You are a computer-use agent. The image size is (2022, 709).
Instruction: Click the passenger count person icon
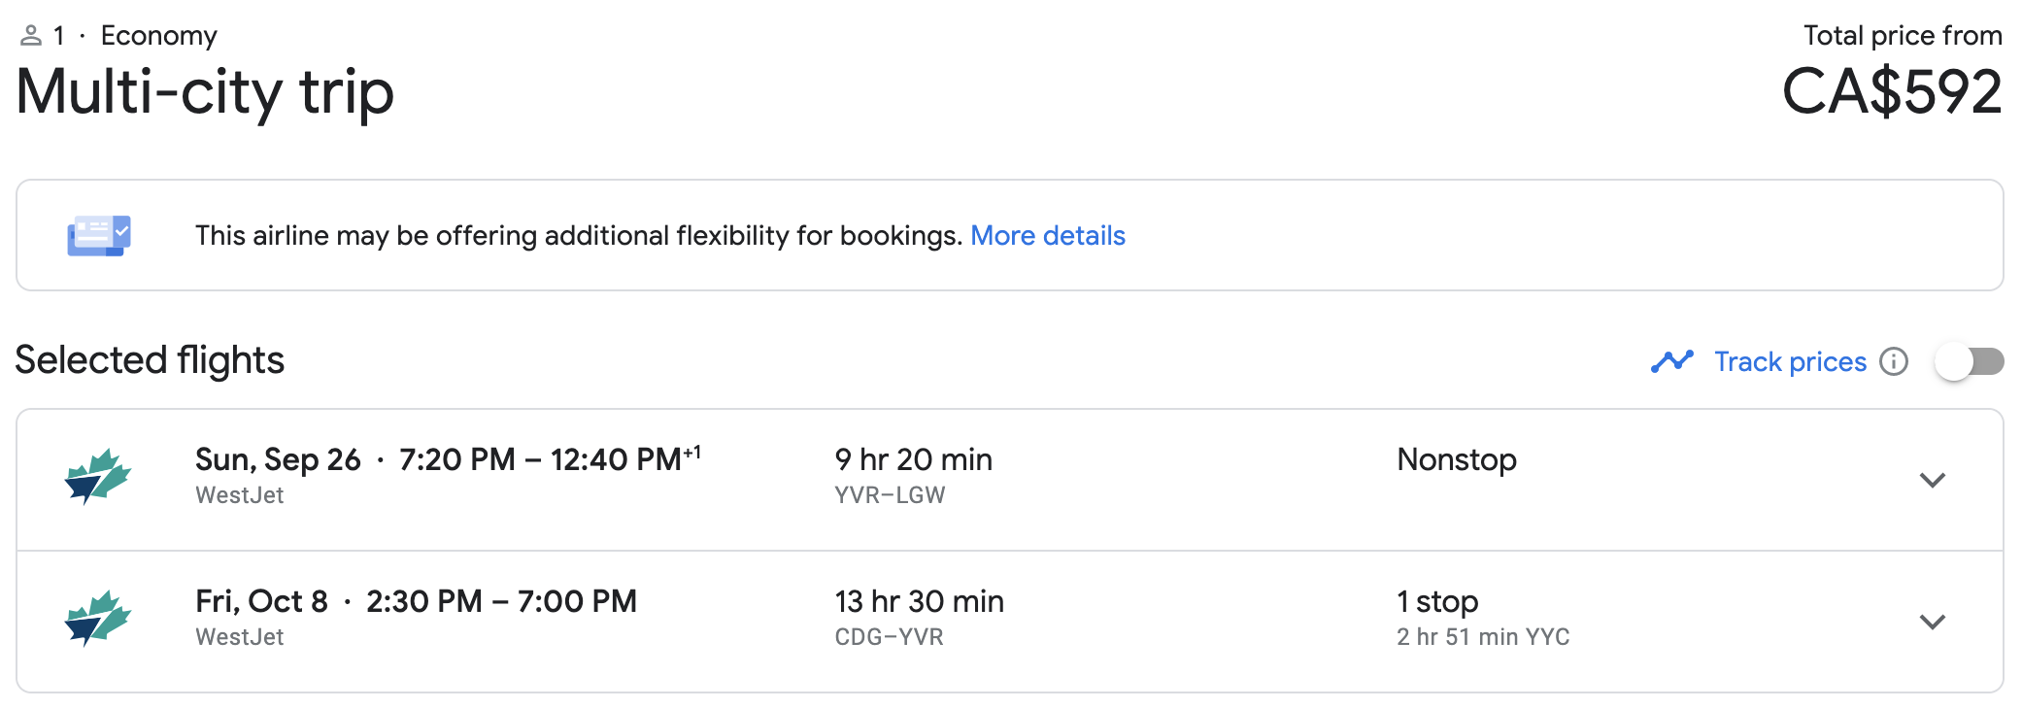pos(31,36)
